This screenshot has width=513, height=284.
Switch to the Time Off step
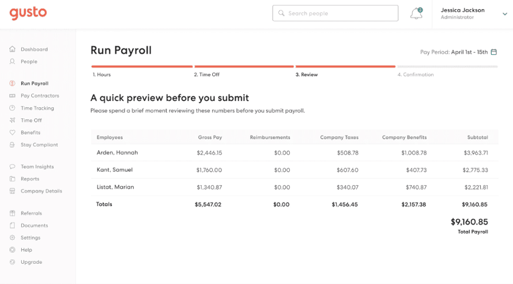tap(207, 74)
